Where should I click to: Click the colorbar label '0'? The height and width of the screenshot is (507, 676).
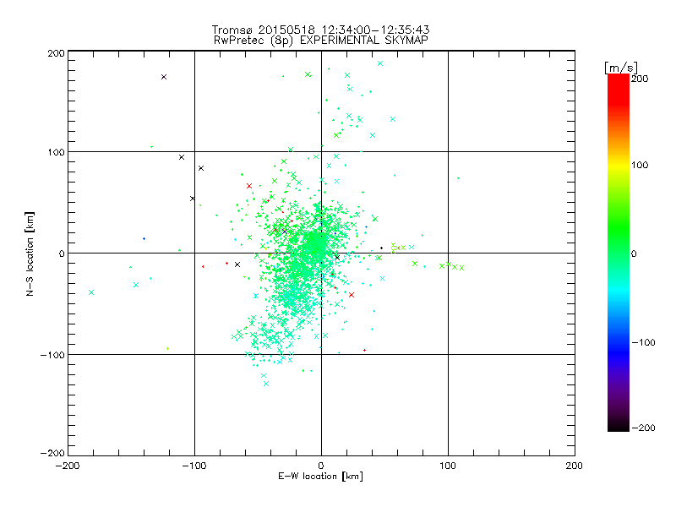pyautogui.click(x=634, y=254)
